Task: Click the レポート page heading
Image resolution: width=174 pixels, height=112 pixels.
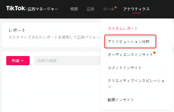Action: pyautogui.click(x=17, y=30)
